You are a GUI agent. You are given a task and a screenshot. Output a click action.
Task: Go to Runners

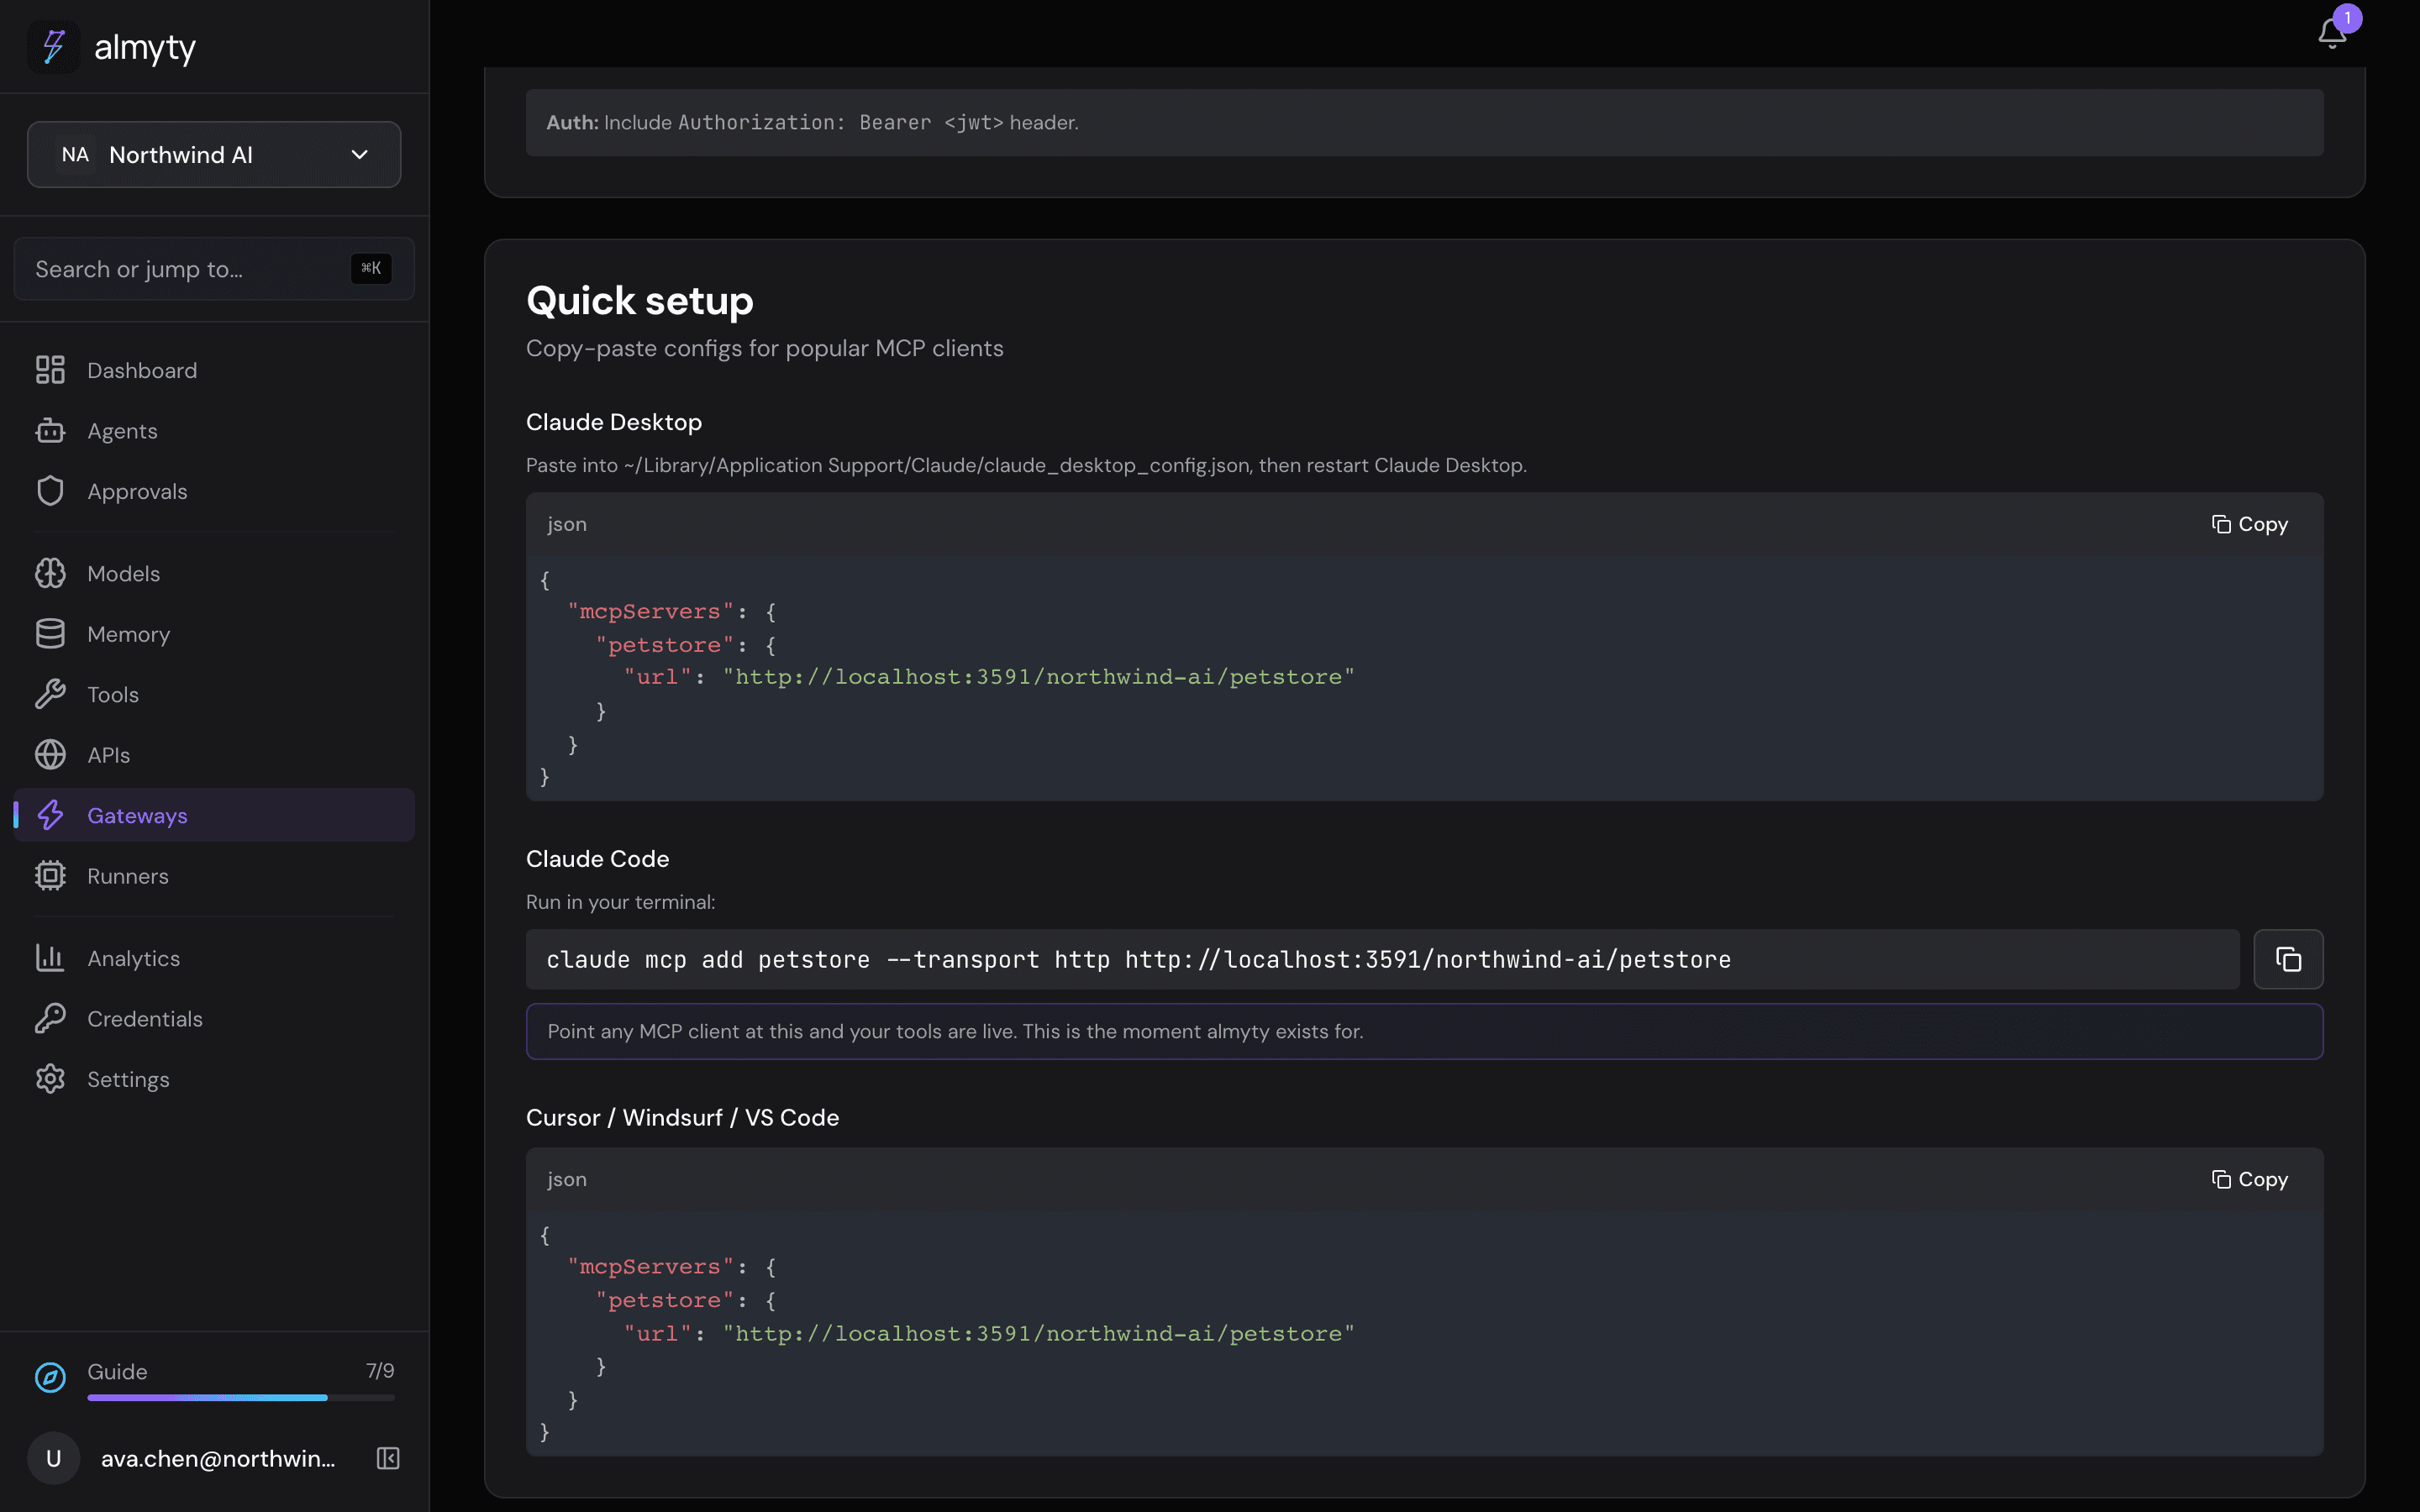(214, 876)
